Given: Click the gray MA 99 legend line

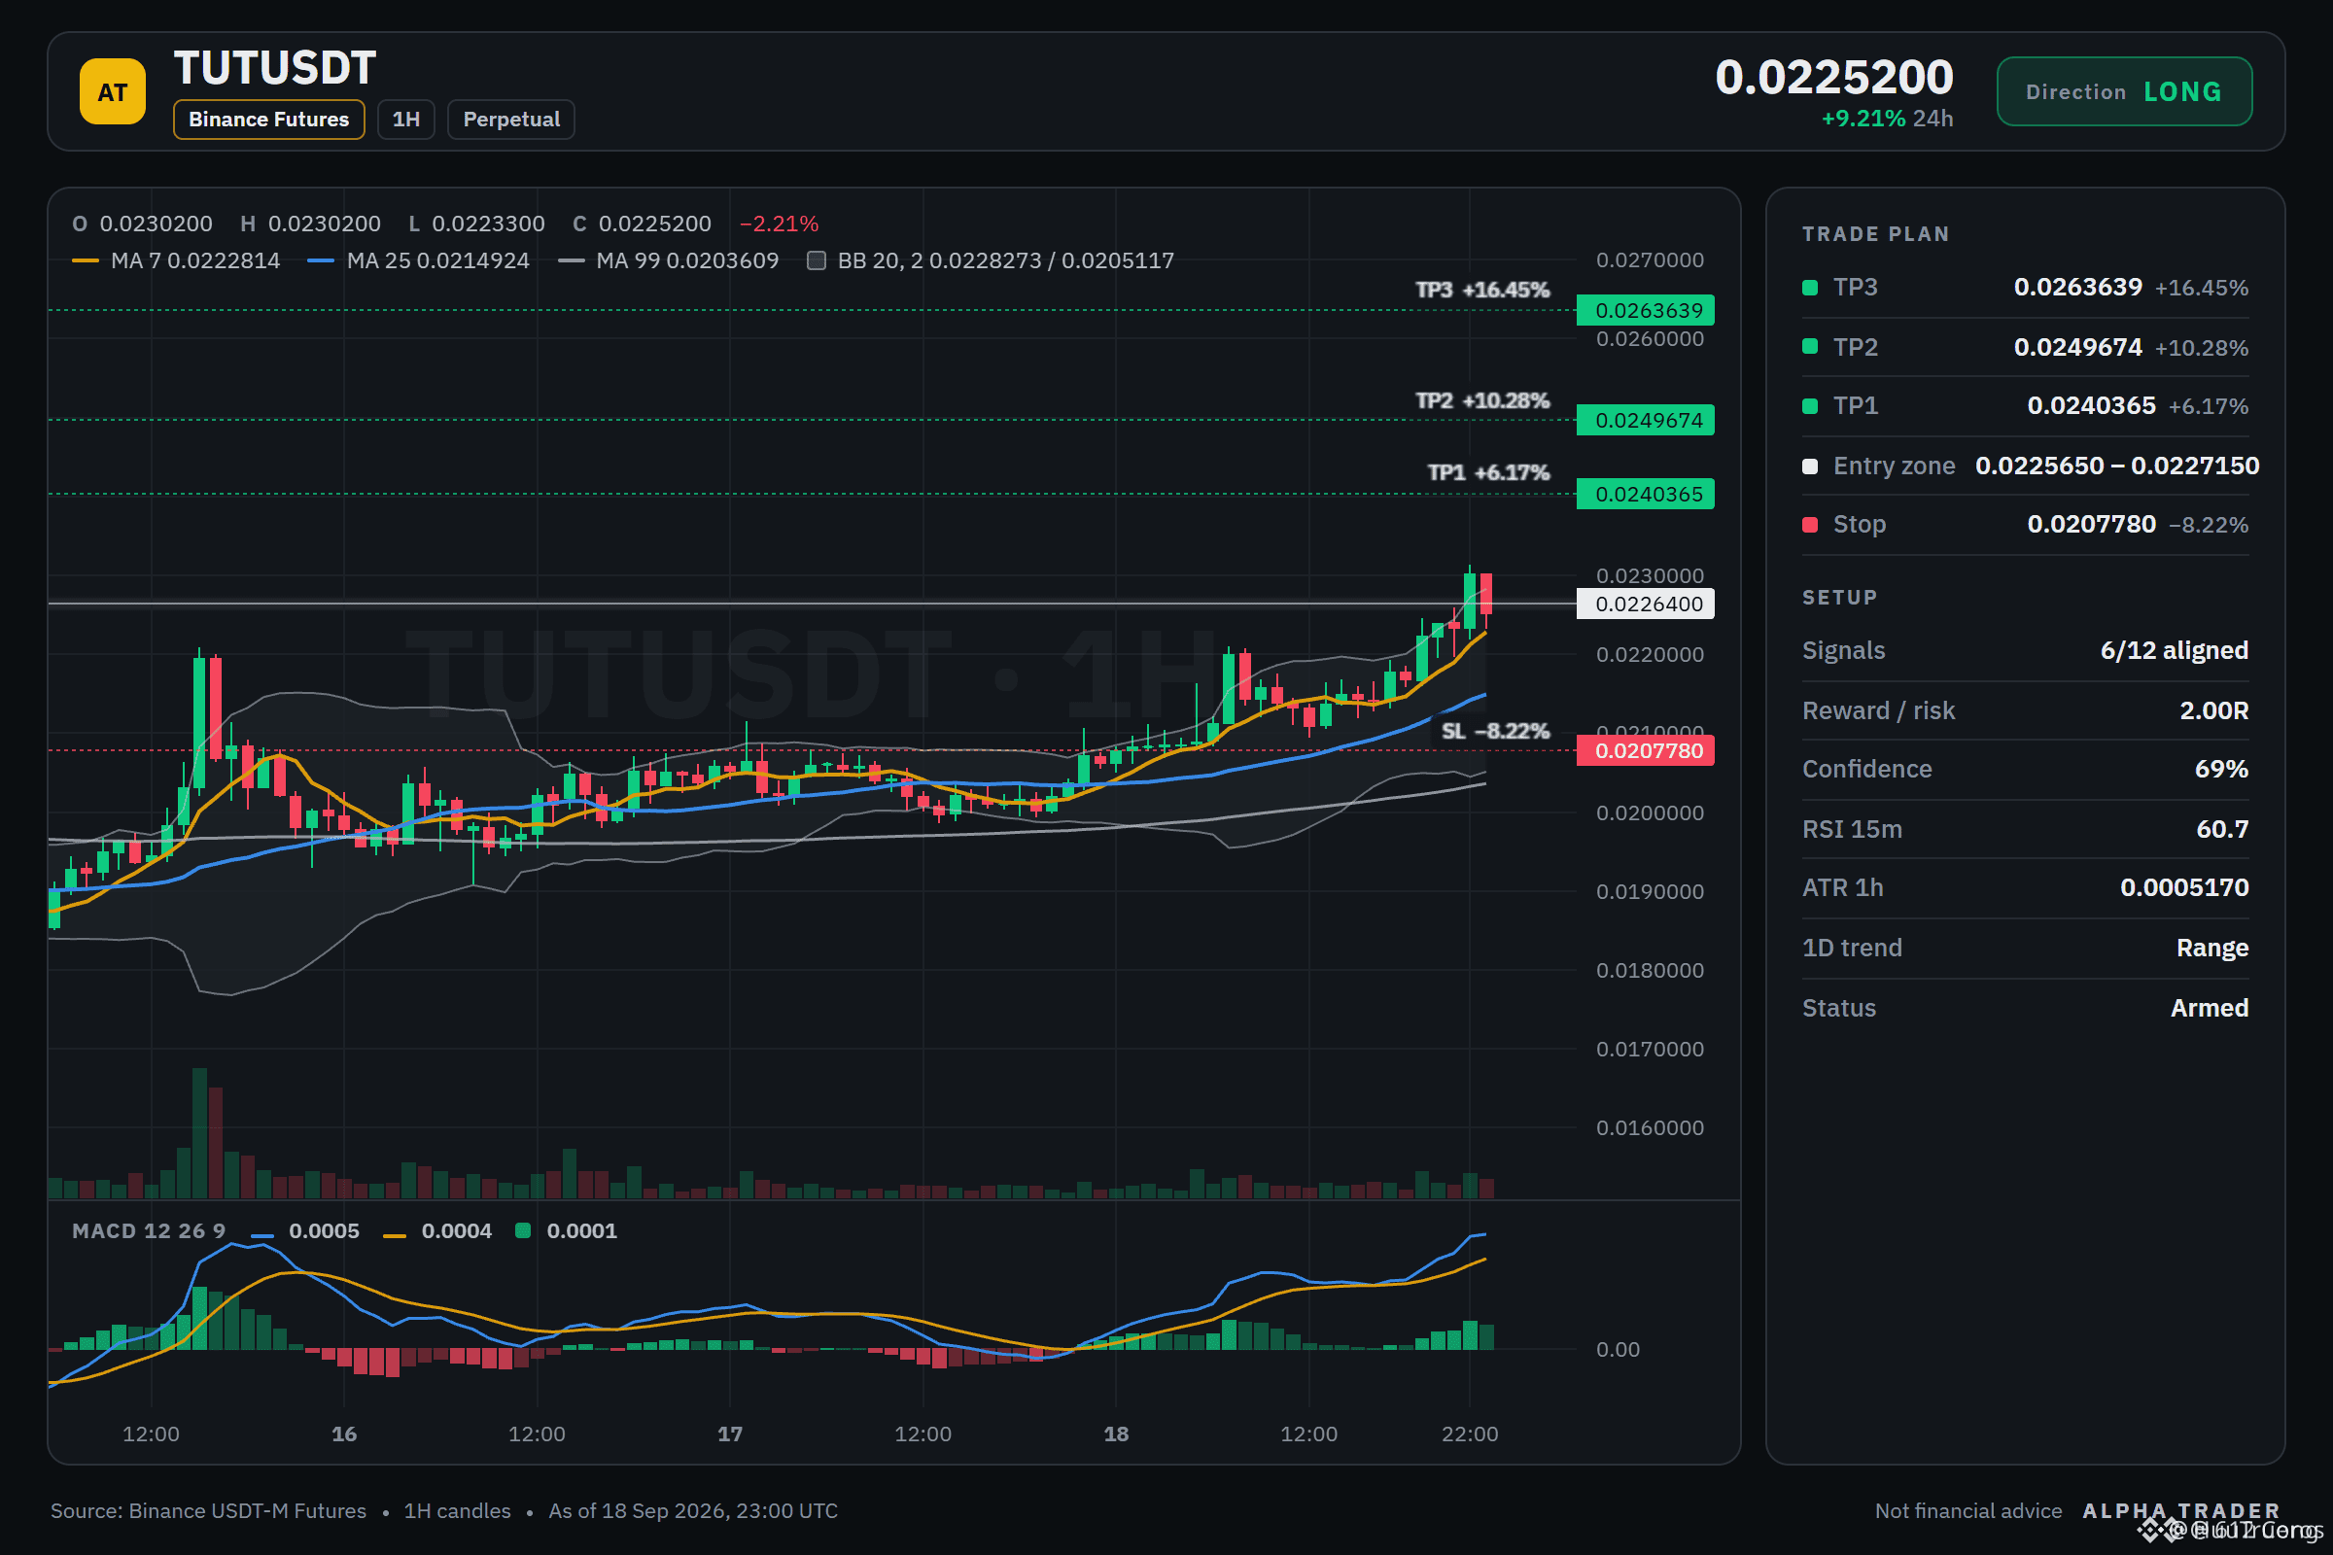Looking at the screenshot, I should click(571, 261).
